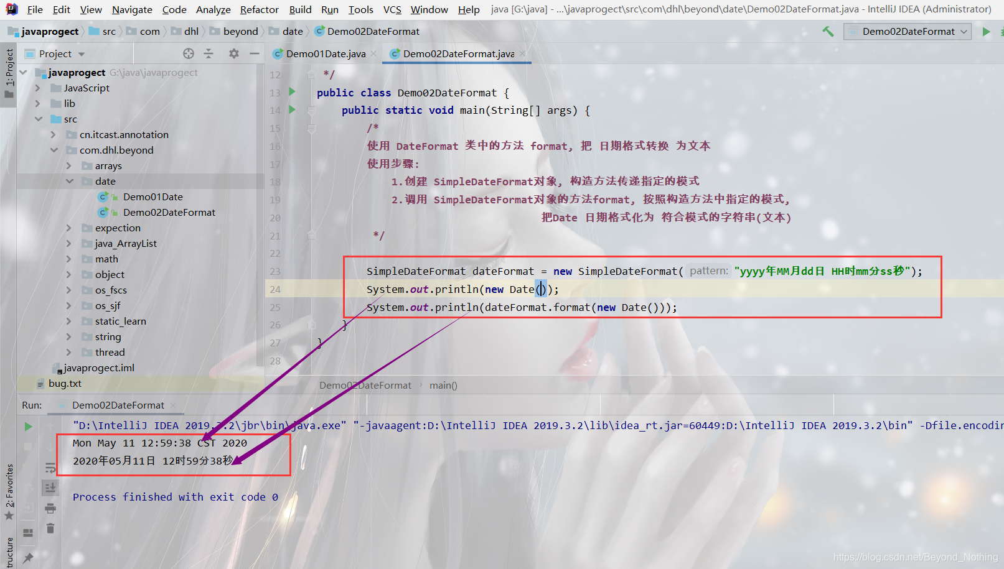Toggle scroll-to-end in console
Viewport: 1004px width, 569px height.
[x=51, y=488]
